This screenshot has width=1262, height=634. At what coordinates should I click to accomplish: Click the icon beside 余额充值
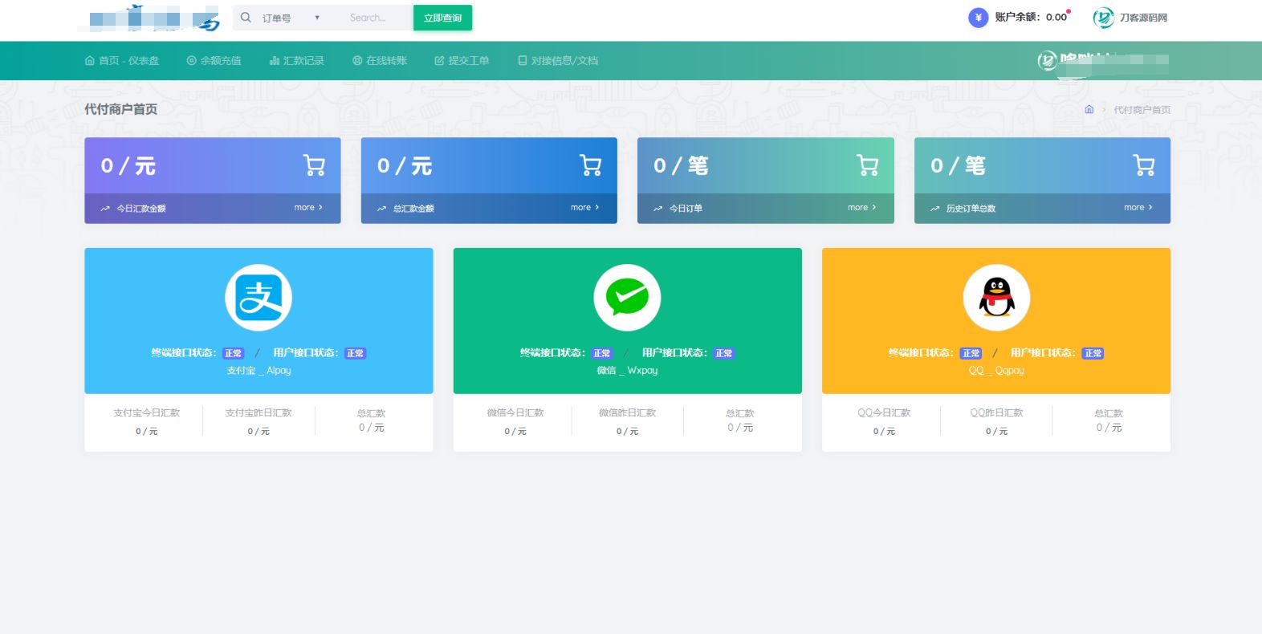pos(191,61)
